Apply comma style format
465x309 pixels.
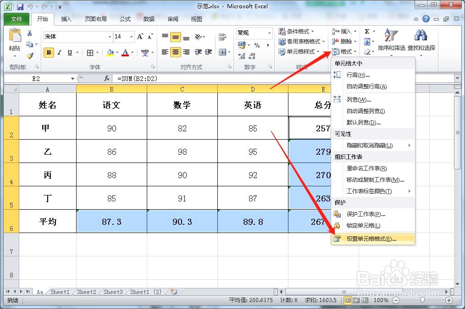[268, 45]
